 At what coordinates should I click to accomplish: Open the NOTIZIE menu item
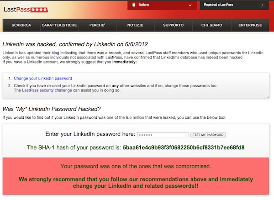[x=135, y=25]
